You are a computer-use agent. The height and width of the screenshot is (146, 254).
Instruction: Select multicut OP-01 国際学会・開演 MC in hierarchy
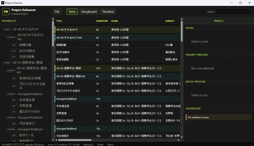pos(32,70)
